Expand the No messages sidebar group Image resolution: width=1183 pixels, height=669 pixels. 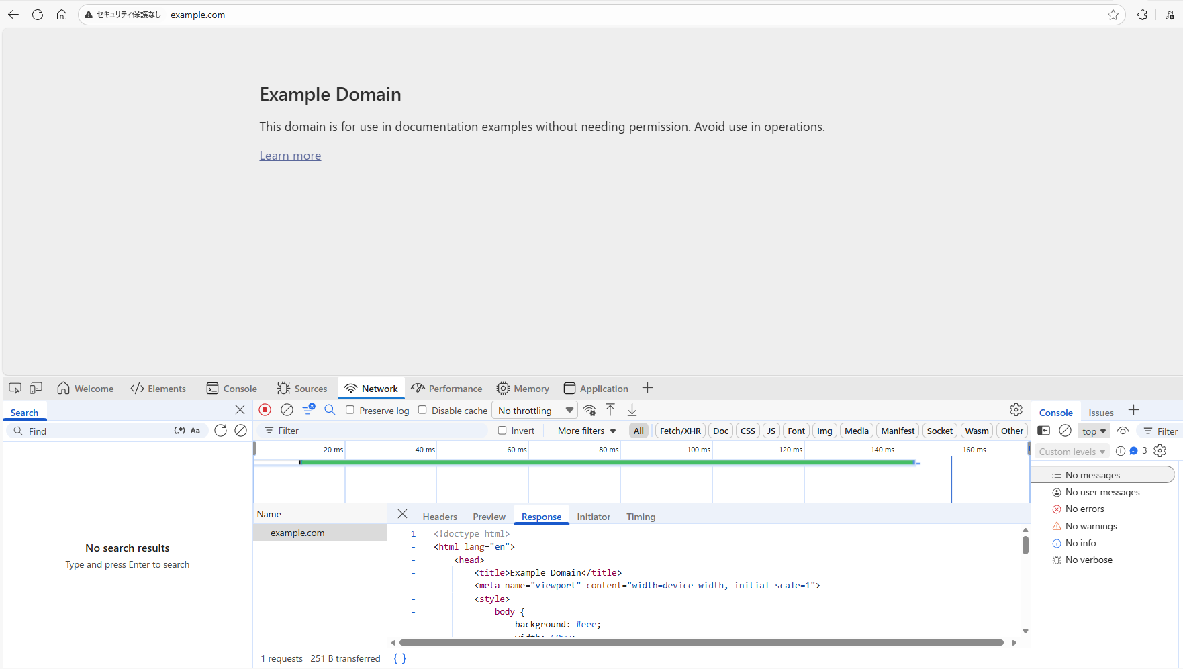(x=1103, y=475)
